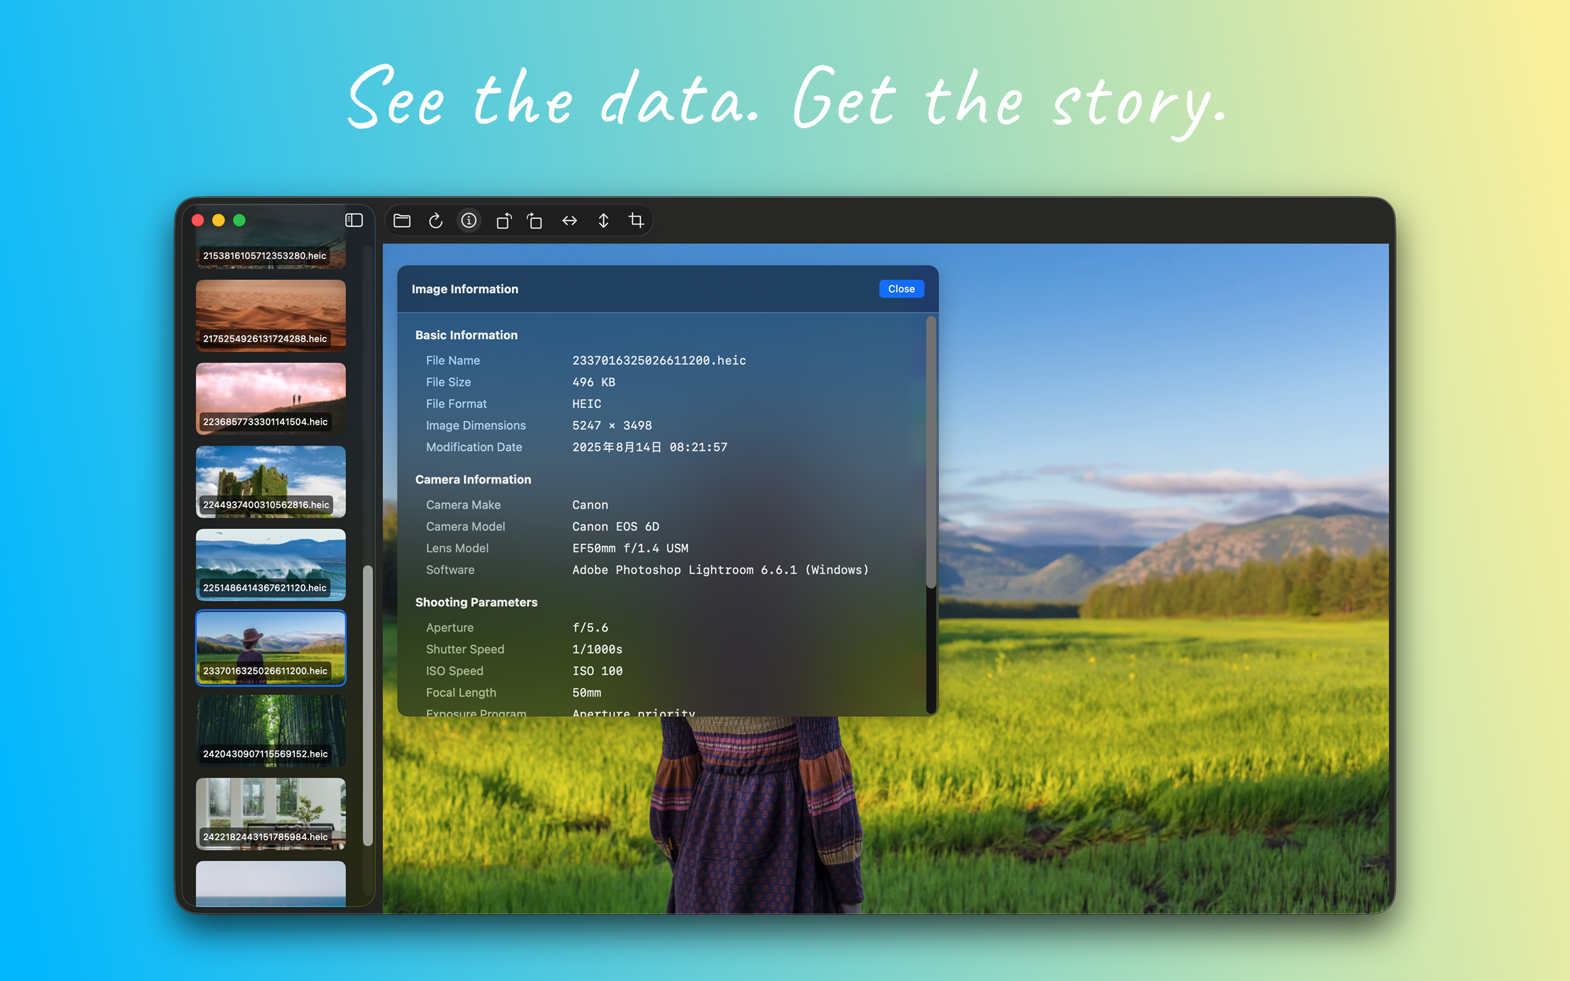Toggle the image info icon
Viewport: 1570px width, 981px height.
pyautogui.click(x=468, y=221)
